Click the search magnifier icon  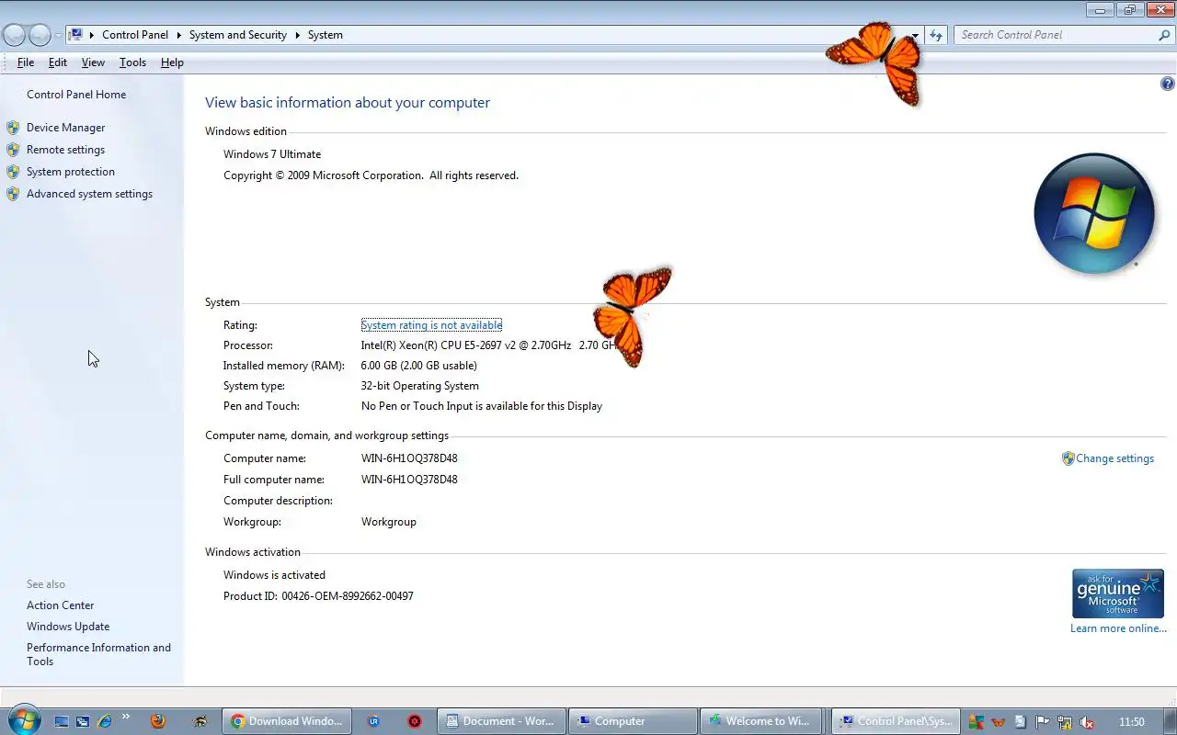tap(1164, 35)
